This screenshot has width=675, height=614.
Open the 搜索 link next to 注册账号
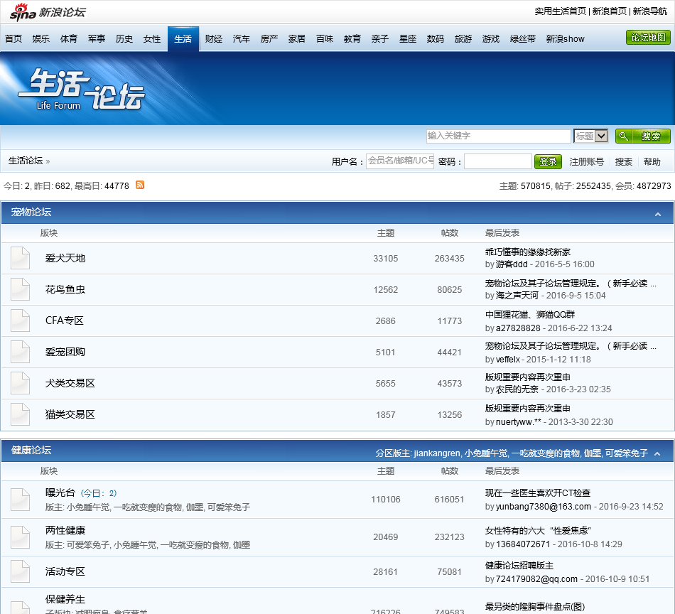tap(623, 161)
